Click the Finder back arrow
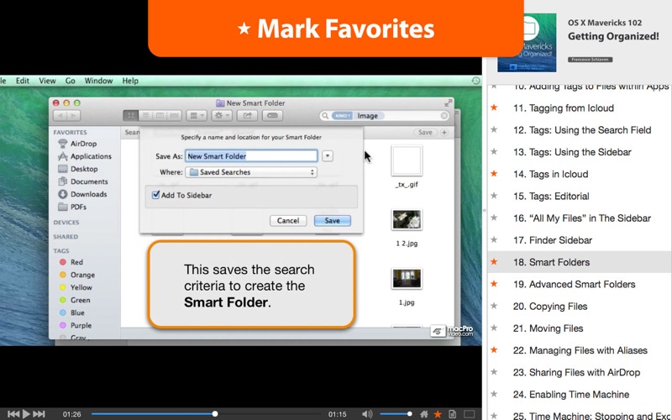The width and height of the screenshot is (672, 420). point(60,115)
